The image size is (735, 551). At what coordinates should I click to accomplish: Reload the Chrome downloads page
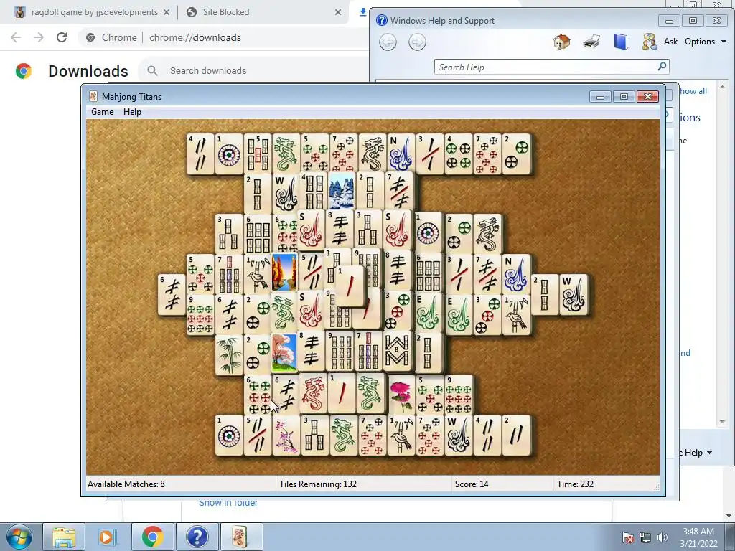[62, 37]
